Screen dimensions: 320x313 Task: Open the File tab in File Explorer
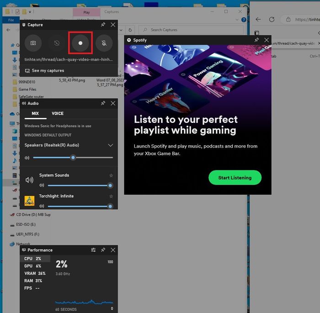coord(11,20)
